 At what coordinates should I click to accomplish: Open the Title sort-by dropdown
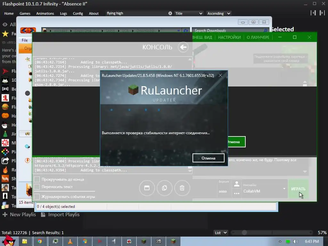[188, 13]
